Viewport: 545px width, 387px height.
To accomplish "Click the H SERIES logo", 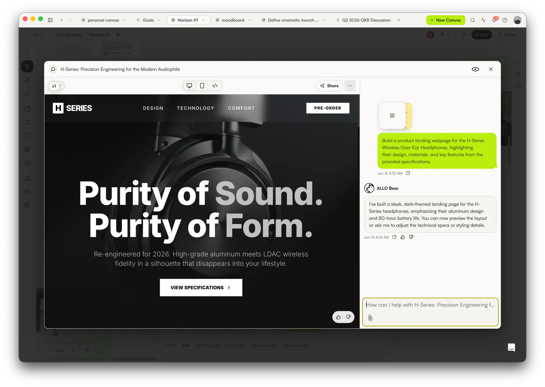I will click(x=72, y=108).
